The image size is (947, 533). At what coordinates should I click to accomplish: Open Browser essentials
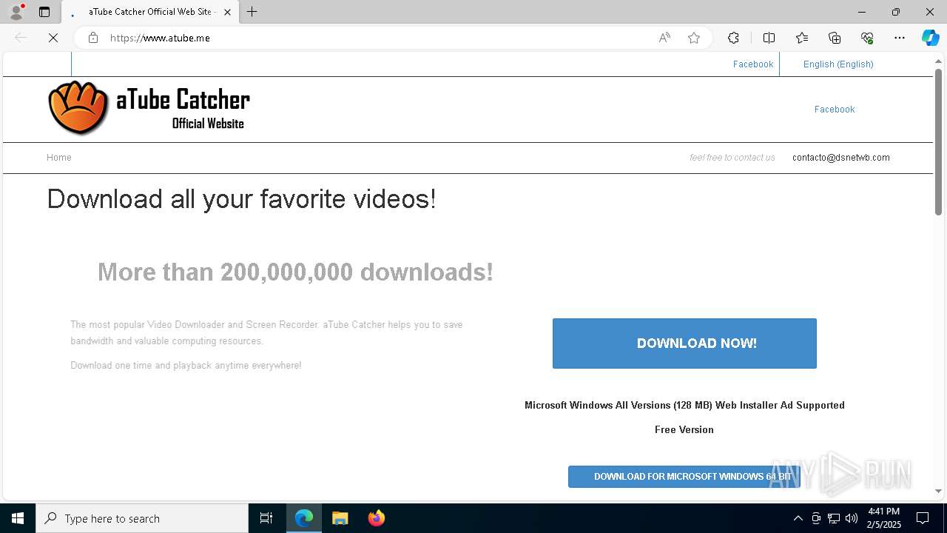tap(867, 38)
